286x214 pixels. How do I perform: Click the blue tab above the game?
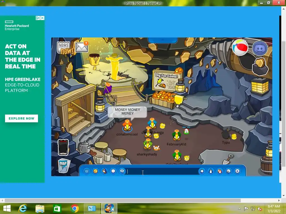[x=163, y=40]
